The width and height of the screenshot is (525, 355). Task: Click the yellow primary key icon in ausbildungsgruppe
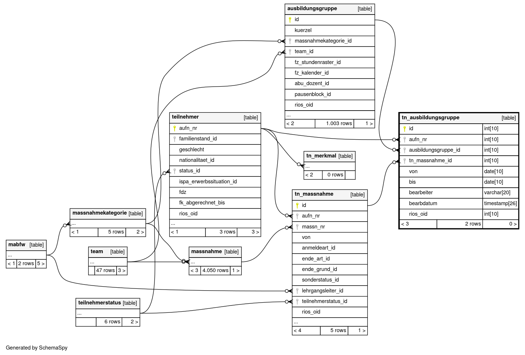pyautogui.click(x=290, y=20)
